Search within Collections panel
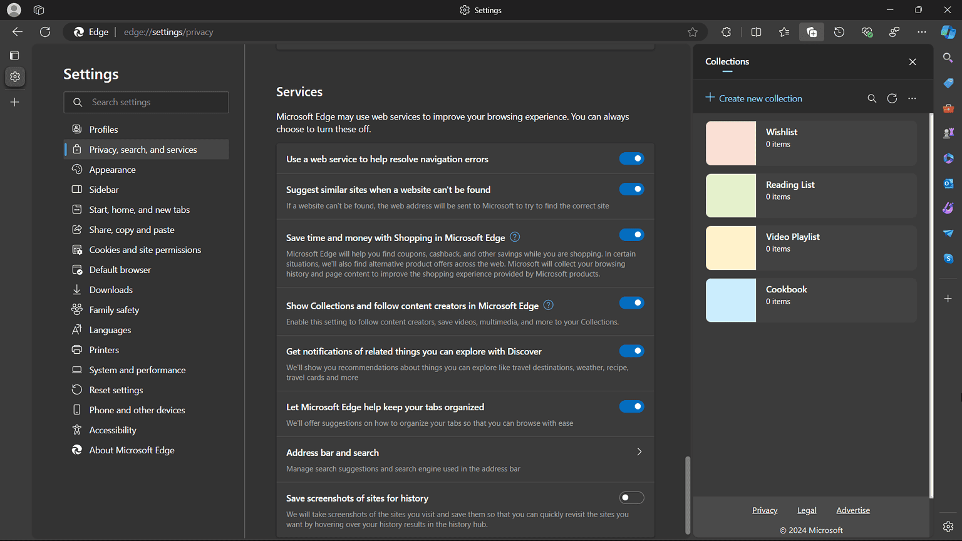Viewport: 962px width, 541px height. point(872,98)
